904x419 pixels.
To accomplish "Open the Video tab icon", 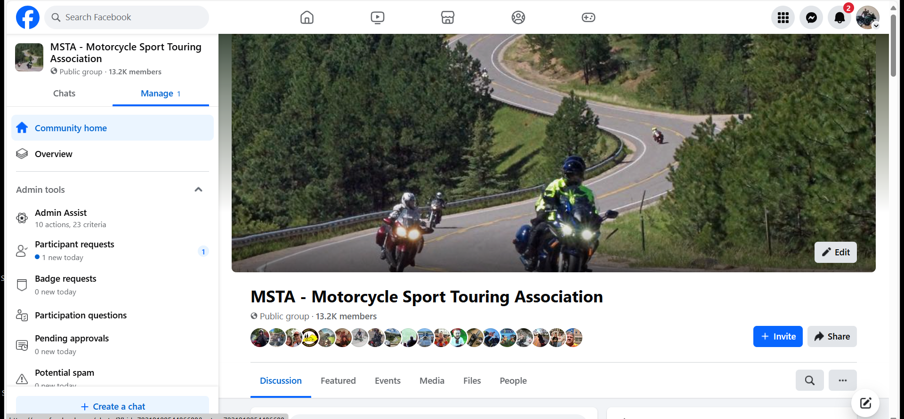I will pyautogui.click(x=377, y=17).
